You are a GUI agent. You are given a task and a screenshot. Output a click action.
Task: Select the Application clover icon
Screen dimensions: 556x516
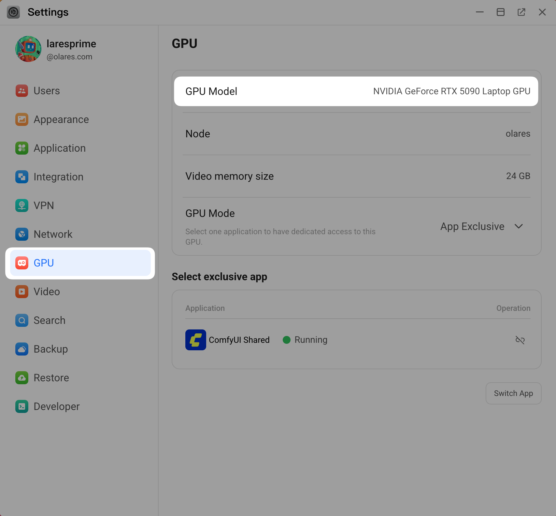(22, 148)
